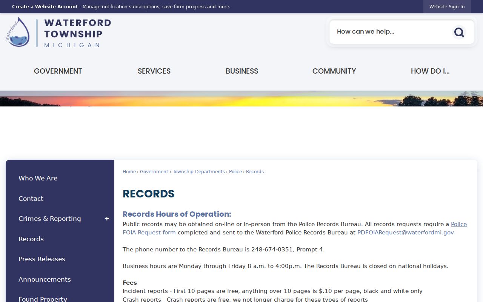The height and width of the screenshot is (302, 483).
Task: Expand the Crimes & Reporting submenu
Action: pos(107,219)
